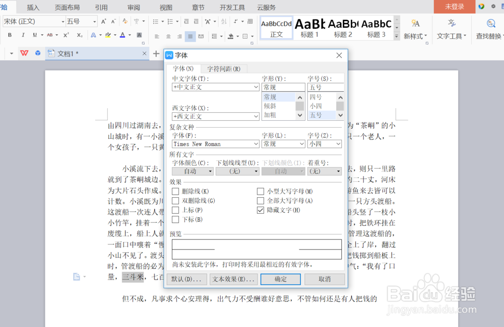The image size is (504, 327).
Task: Disable the 隐藏文字 hidden text checkbox
Action: [x=260, y=210]
